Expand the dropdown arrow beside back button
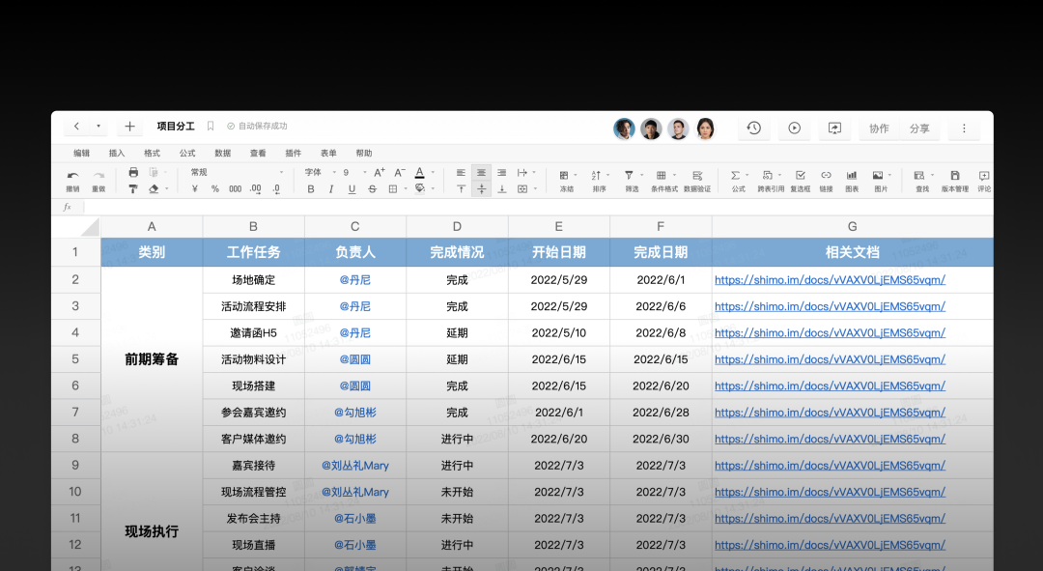Screen dimensions: 1043x571 pyautogui.click(x=99, y=126)
